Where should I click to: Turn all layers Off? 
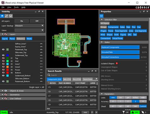(x=37, y=21)
